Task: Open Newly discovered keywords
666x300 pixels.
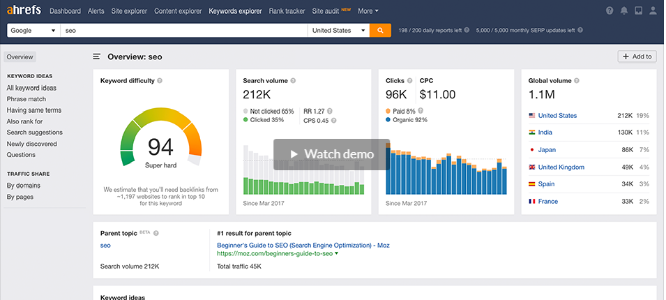Action: pyautogui.click(x=32, y=144)
